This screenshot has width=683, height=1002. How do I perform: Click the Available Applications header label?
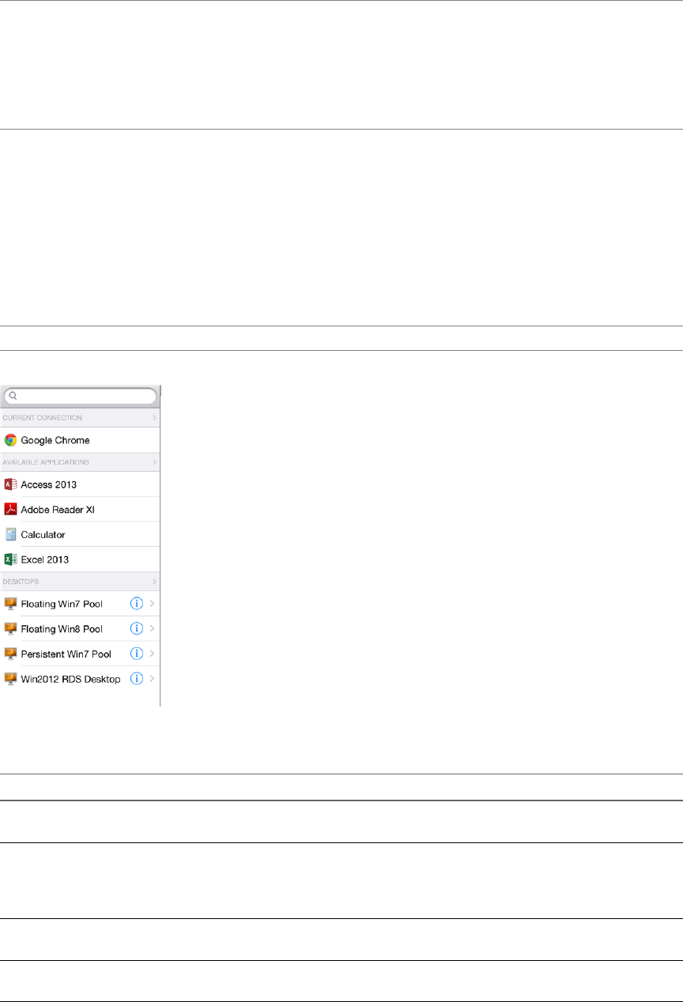pyautogui.click(x=47, y=461)
